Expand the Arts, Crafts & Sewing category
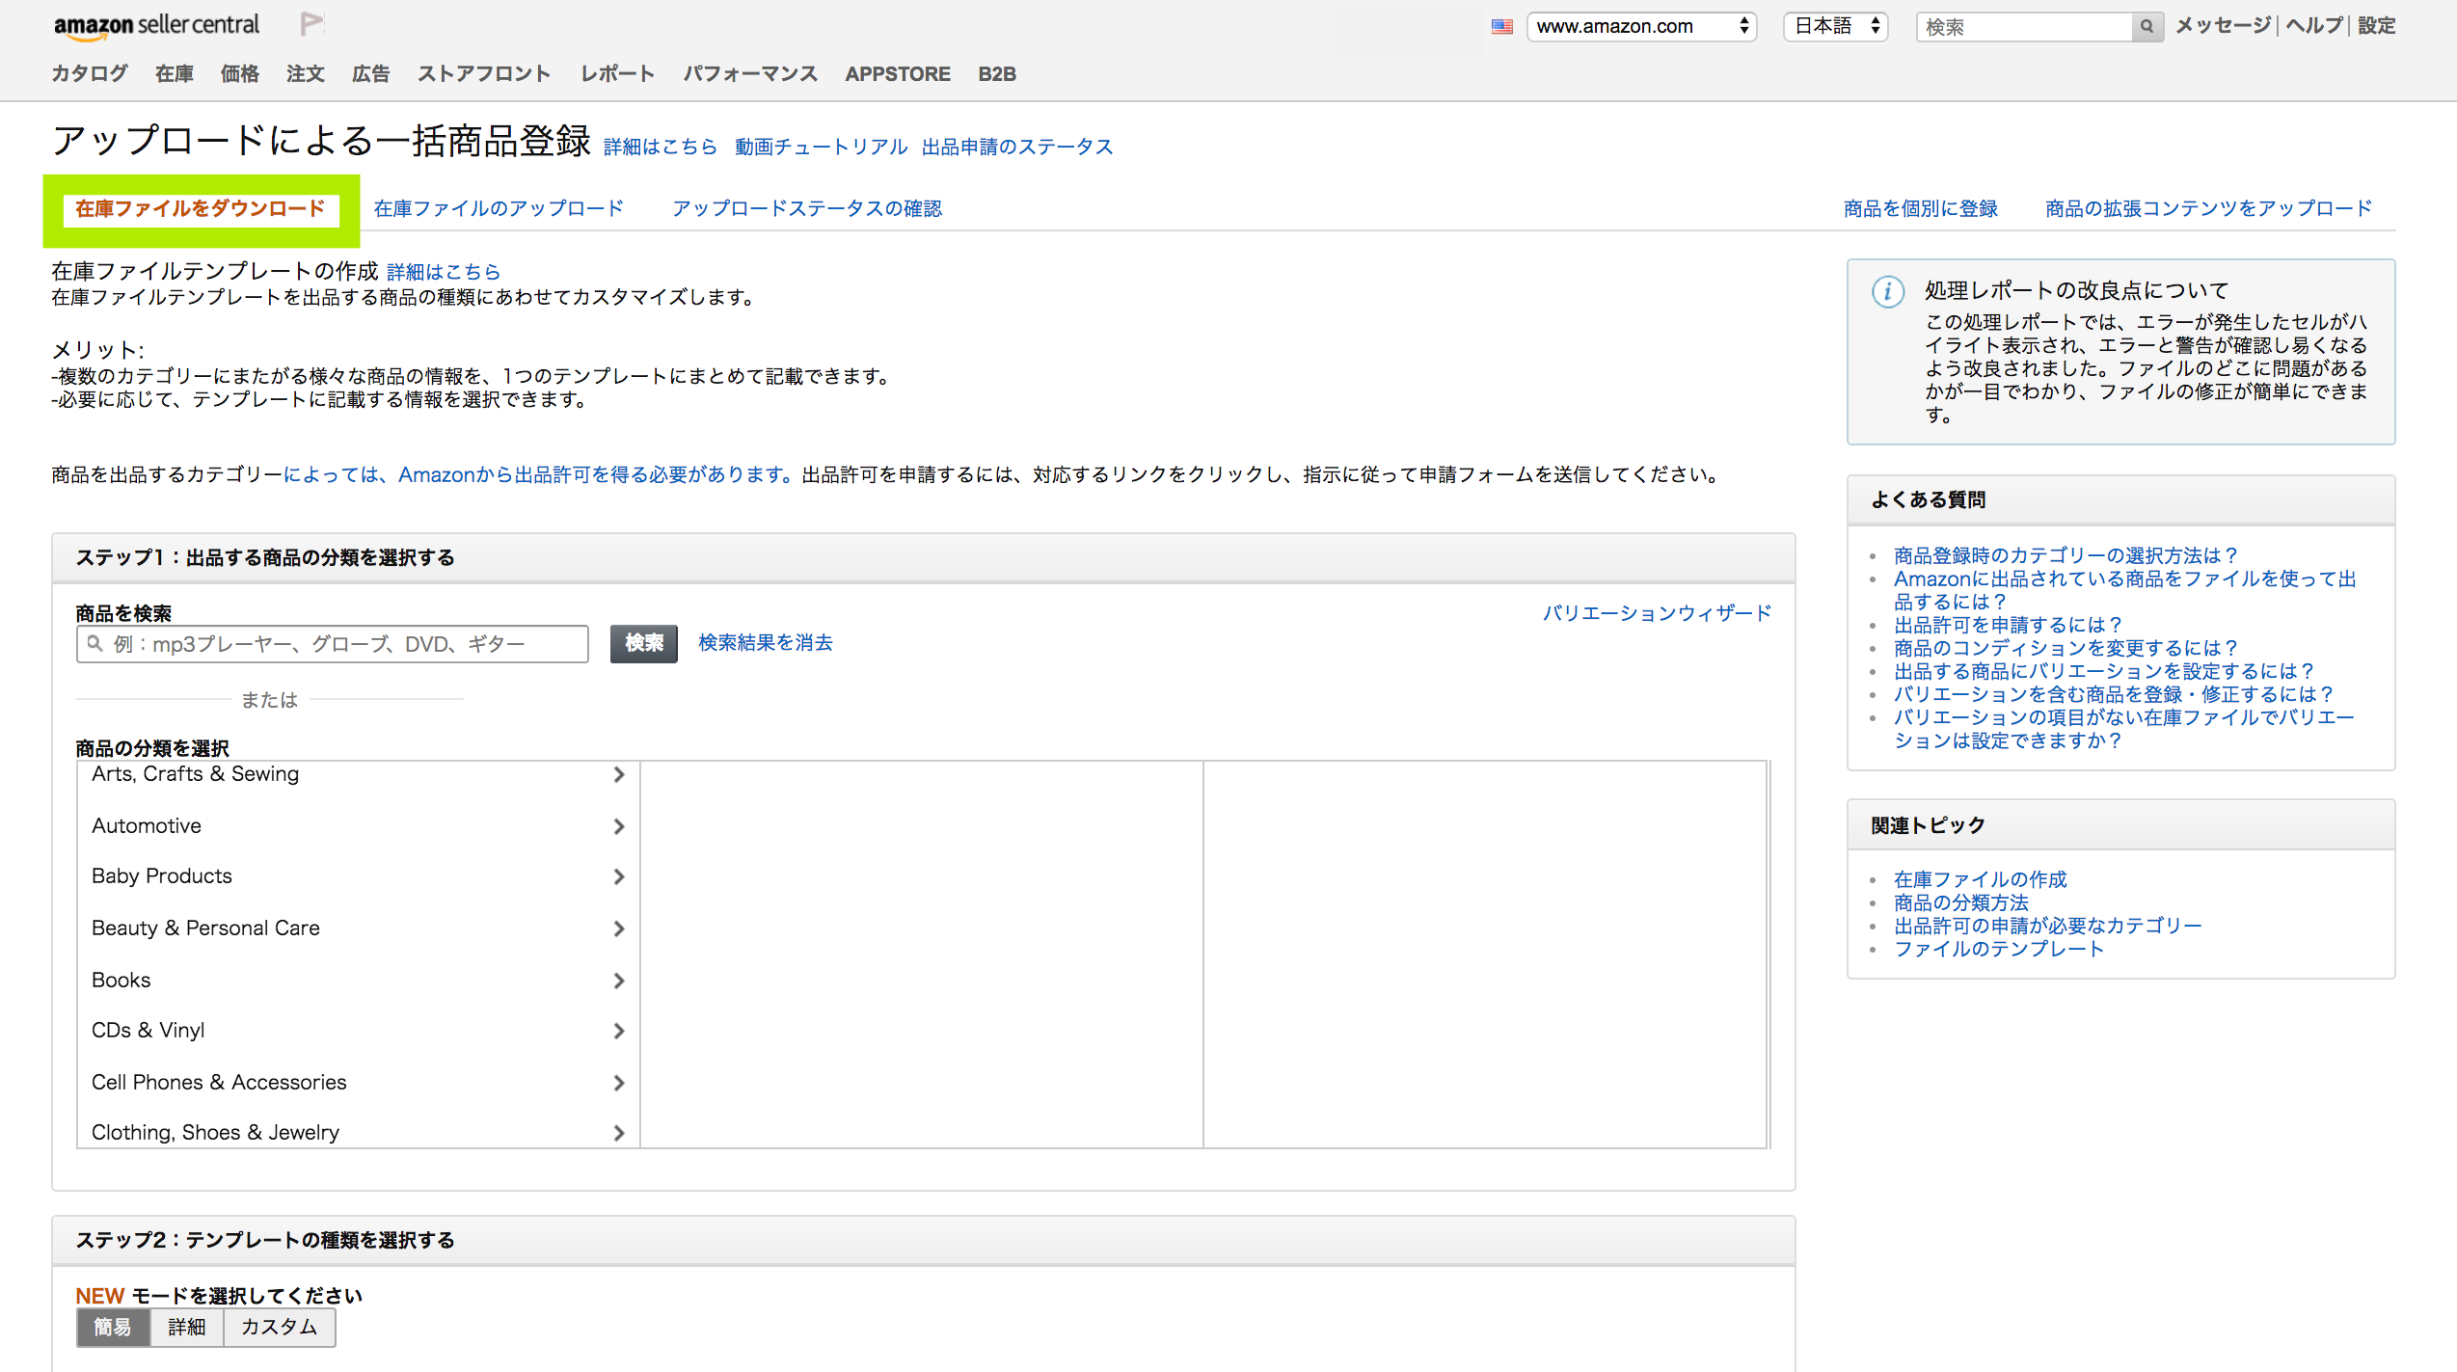Image resolution: width=2457 pixels, height=1372 pixels. click(x=619, y=775)
